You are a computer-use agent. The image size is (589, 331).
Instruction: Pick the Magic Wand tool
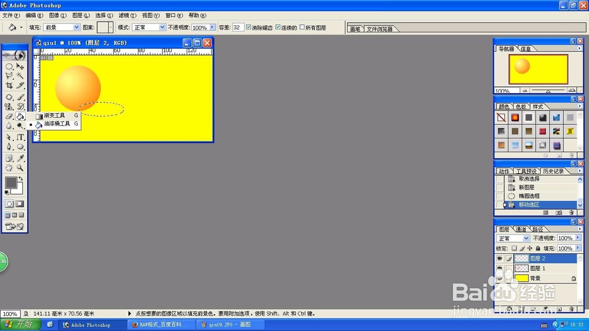tap(20, 76)
